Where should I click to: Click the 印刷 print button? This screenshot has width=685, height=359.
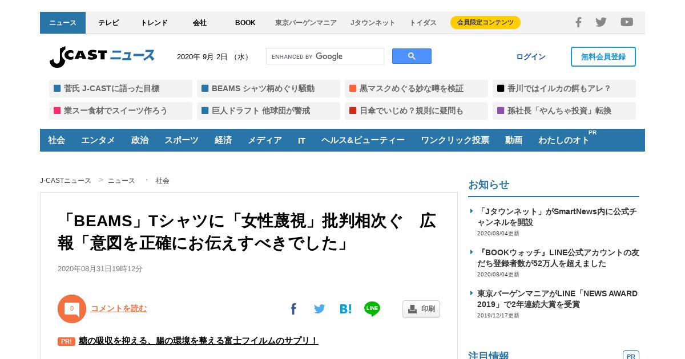421,309
